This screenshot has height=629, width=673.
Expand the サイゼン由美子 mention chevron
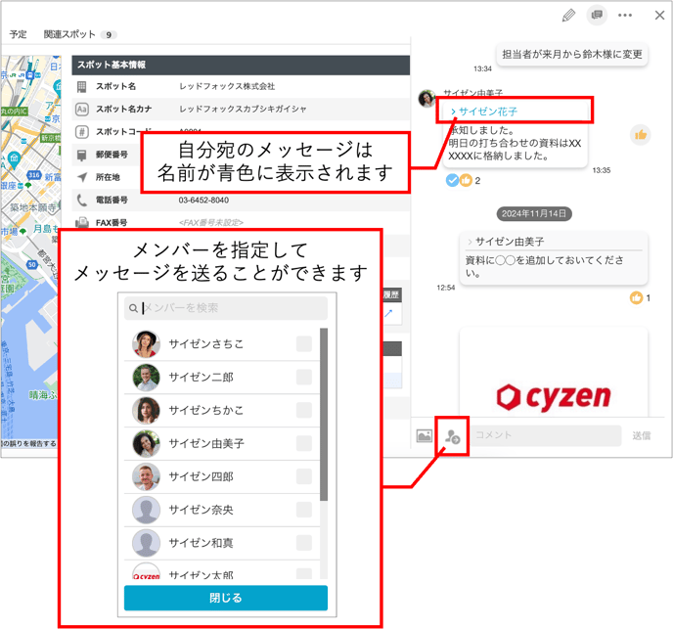coord(470,242)
